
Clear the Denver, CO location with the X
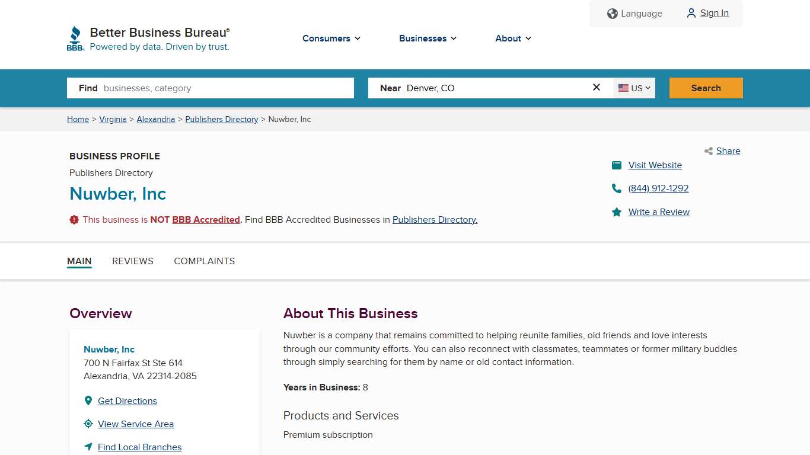[x=596, y=87]
